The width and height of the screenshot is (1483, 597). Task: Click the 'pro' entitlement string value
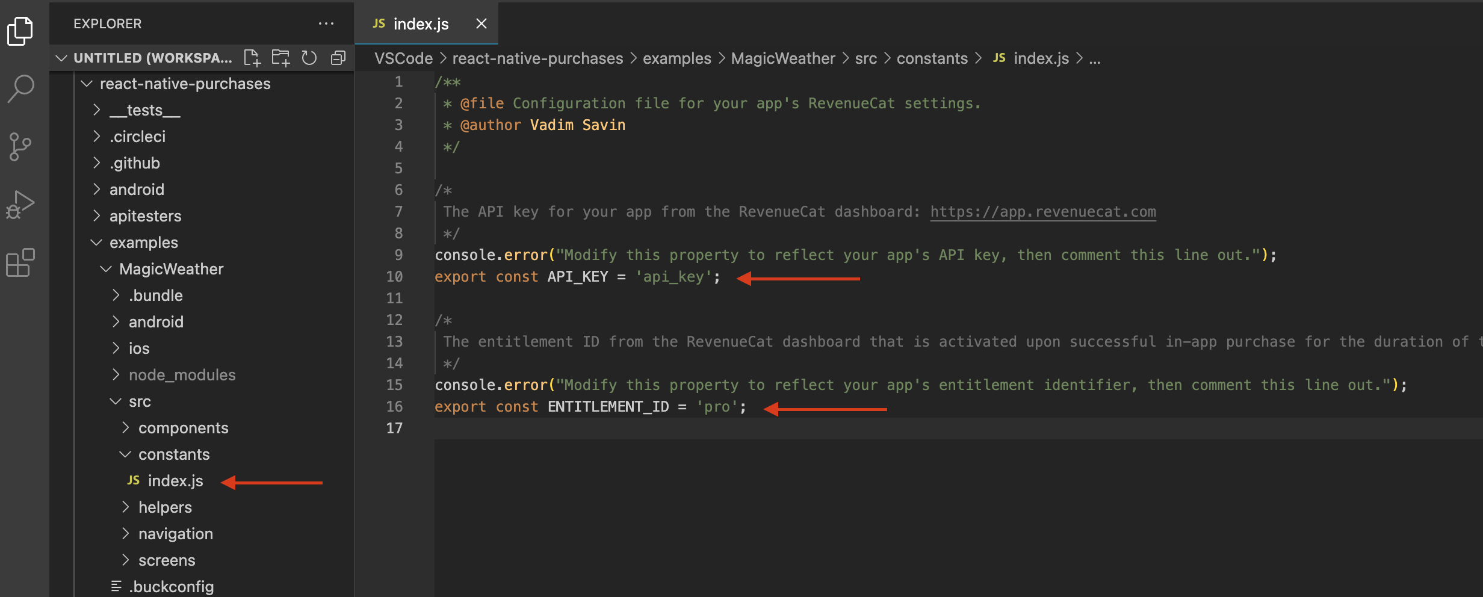pos(717,407)
